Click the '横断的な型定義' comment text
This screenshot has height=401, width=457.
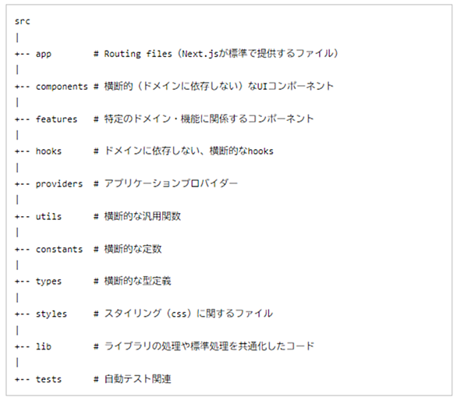click(x=137, y=282)
